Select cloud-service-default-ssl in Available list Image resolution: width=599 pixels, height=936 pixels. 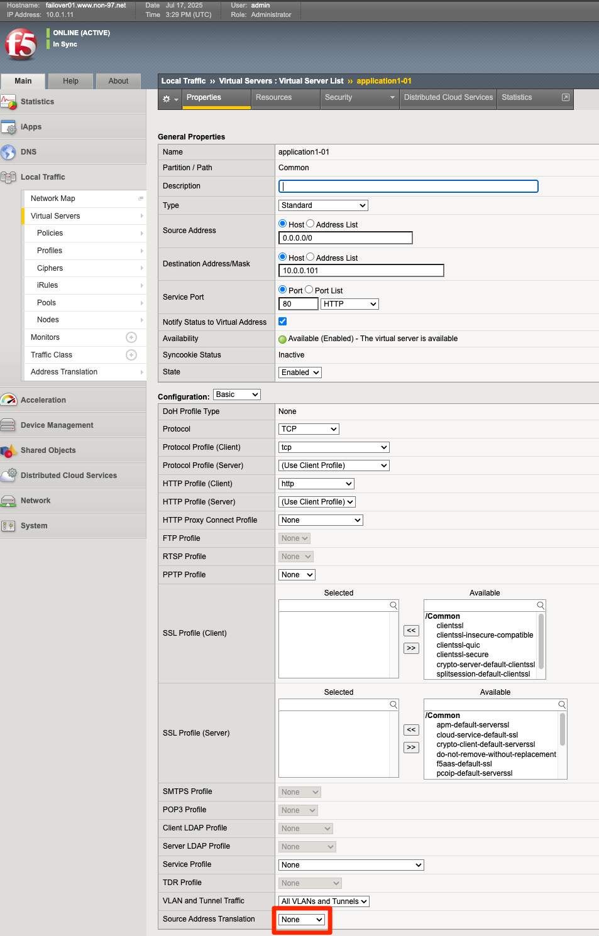pos(477,735)
